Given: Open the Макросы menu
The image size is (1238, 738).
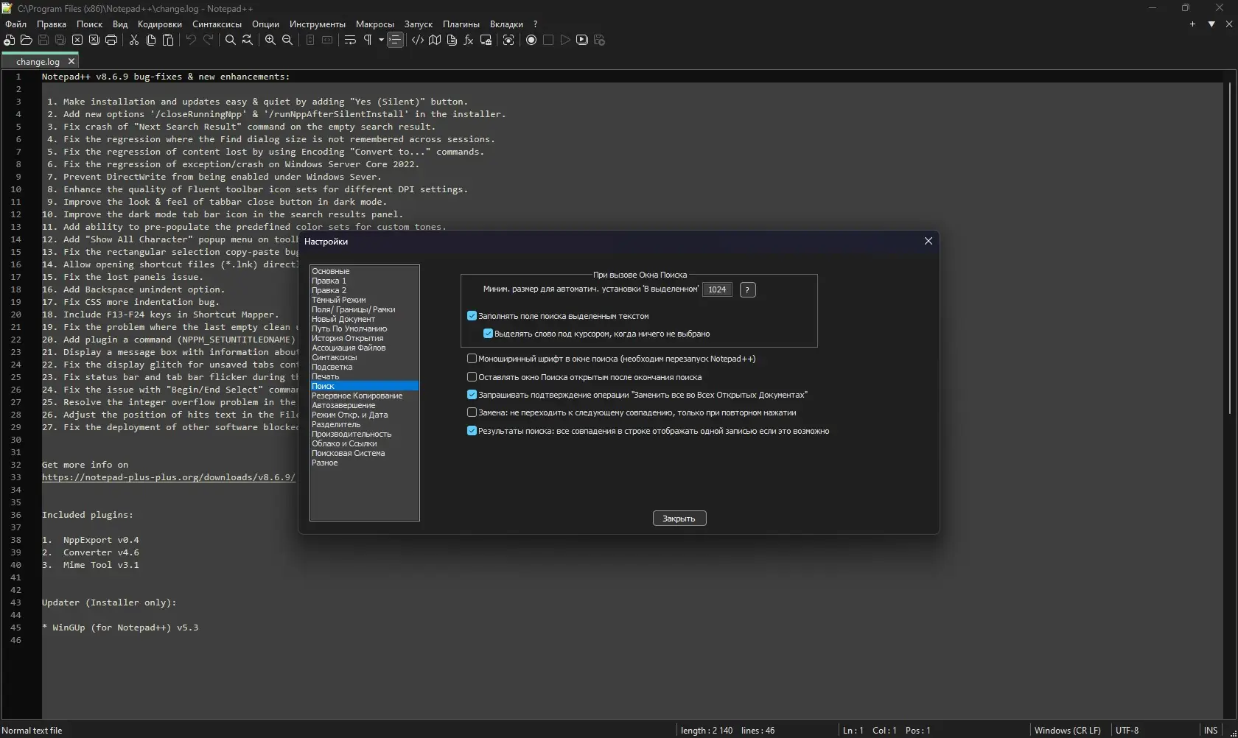Looking at the screenshot, I should [374, 24].
